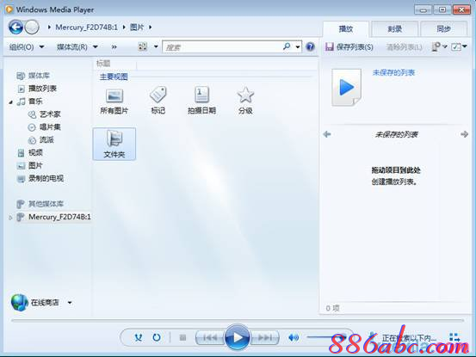
Task: Select 唱片集 under music
Action: click(x=50, y=127)
